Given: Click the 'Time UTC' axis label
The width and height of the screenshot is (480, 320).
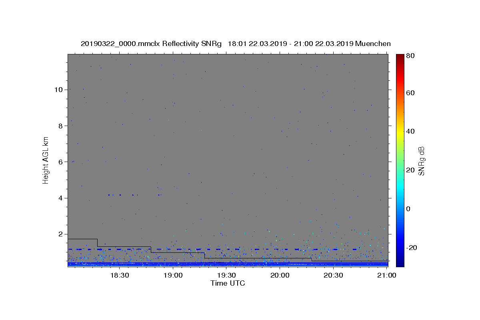Looking at the screenshot, I should point(228,283).
